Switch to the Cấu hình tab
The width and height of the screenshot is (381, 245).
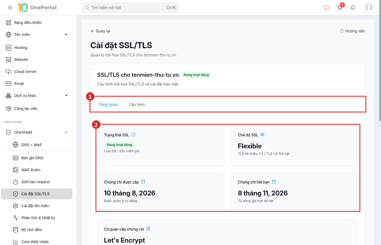pyautogui.click(x=137, y=105)
